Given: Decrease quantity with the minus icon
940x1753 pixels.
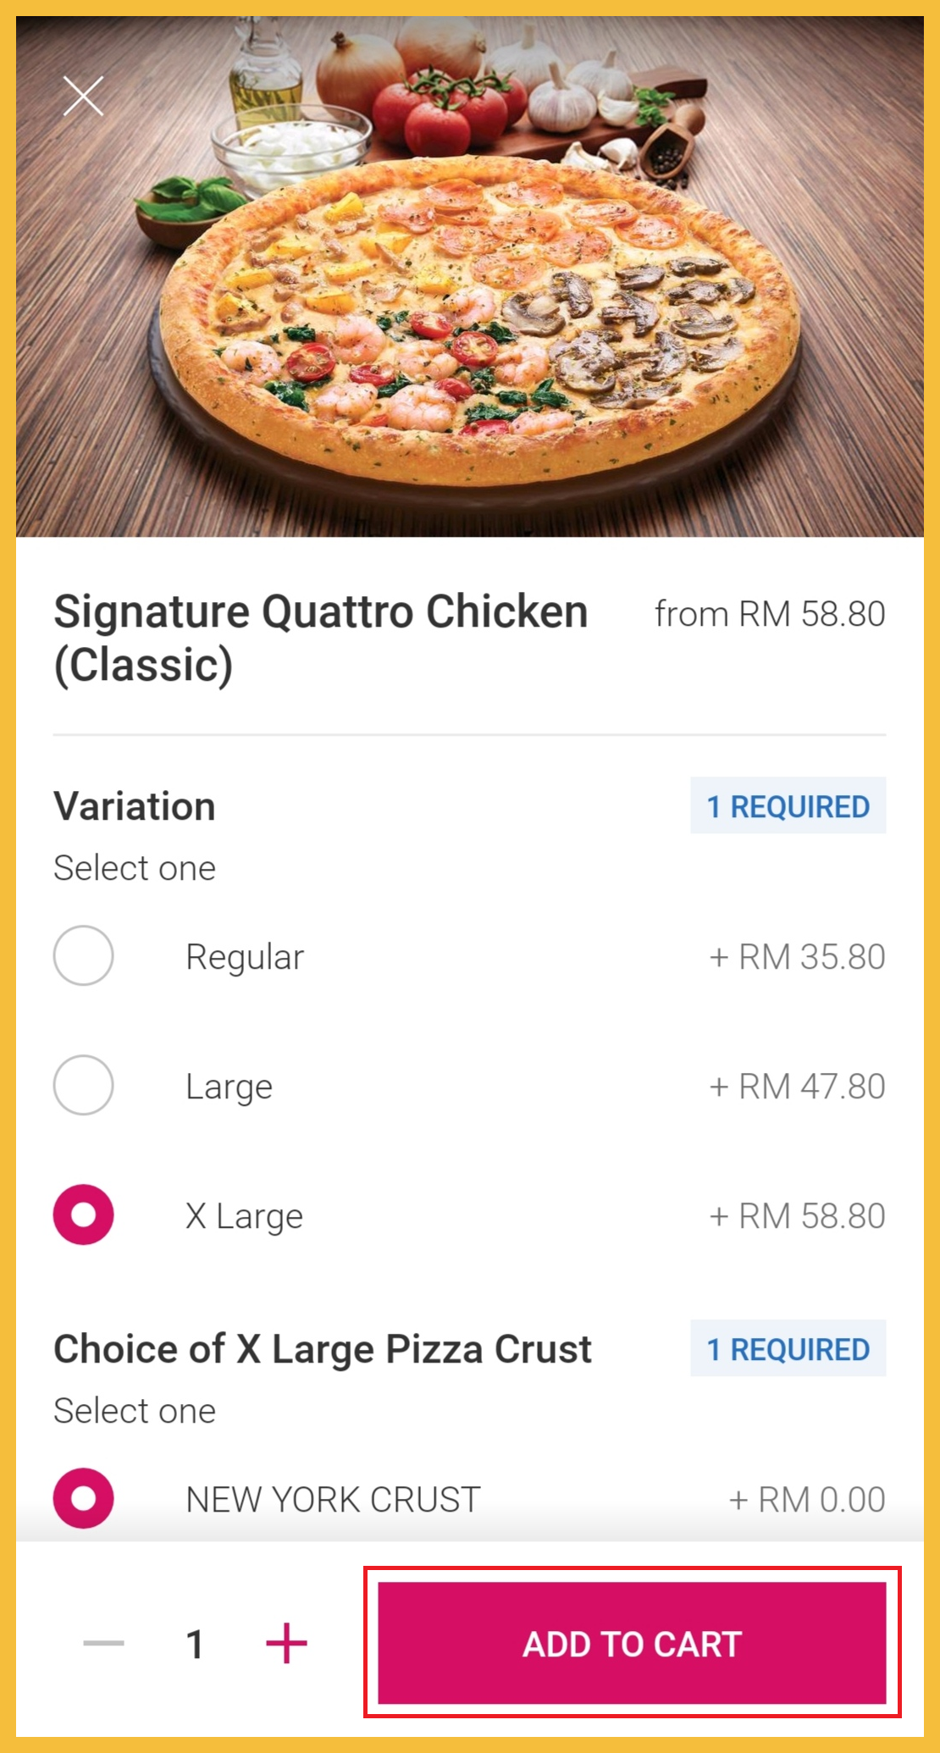Looking at the screenshot, I should tap(103, 1643).
